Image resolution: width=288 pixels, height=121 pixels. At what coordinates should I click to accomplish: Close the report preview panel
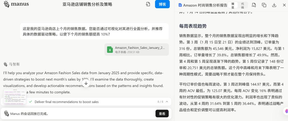(x=284, y=5)
